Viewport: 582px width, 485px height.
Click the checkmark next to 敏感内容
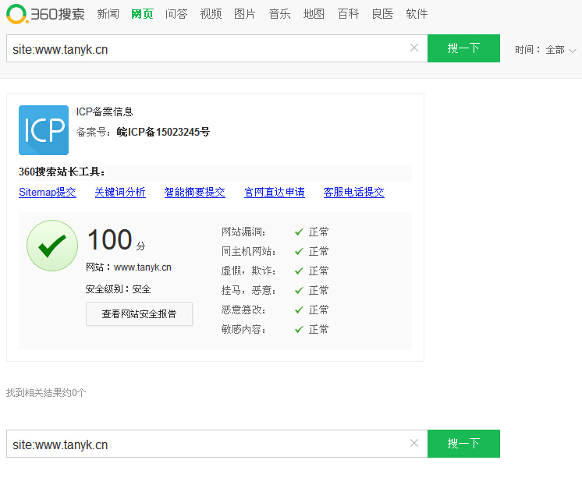pos(299,329)
